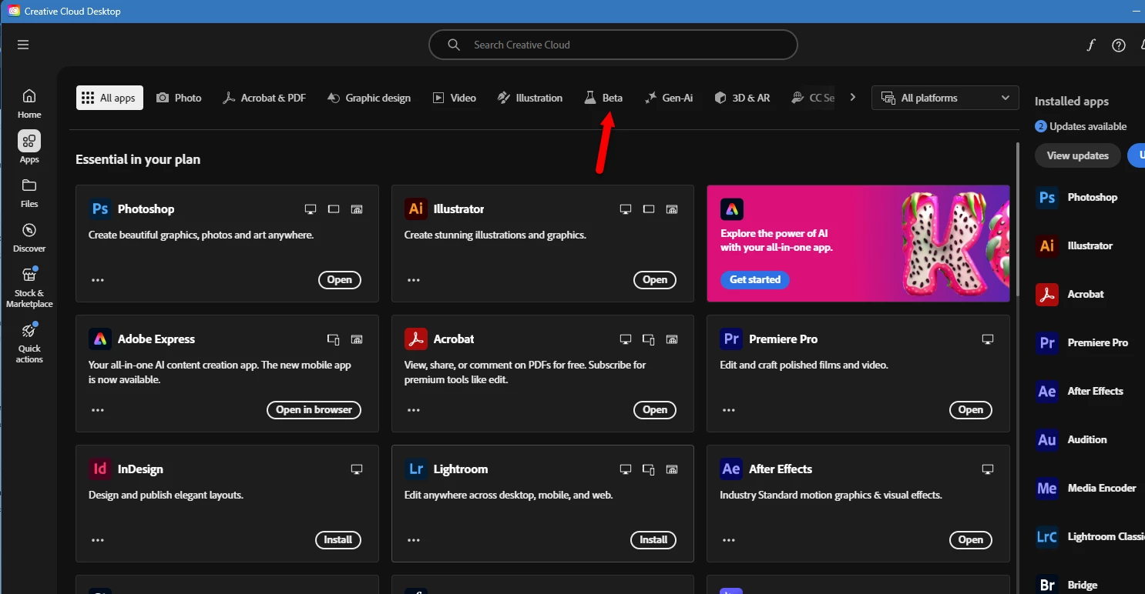Open Illustrator card's three-dot menu
The height and width of the screenshot is (594, 1145).
[414, 280]
